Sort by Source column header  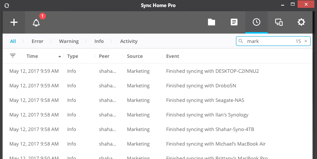(x=135, y=56)
